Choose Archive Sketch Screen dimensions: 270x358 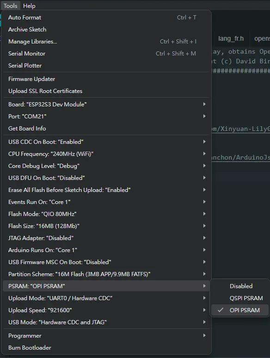pyautogui.click(x=106, y=30)
